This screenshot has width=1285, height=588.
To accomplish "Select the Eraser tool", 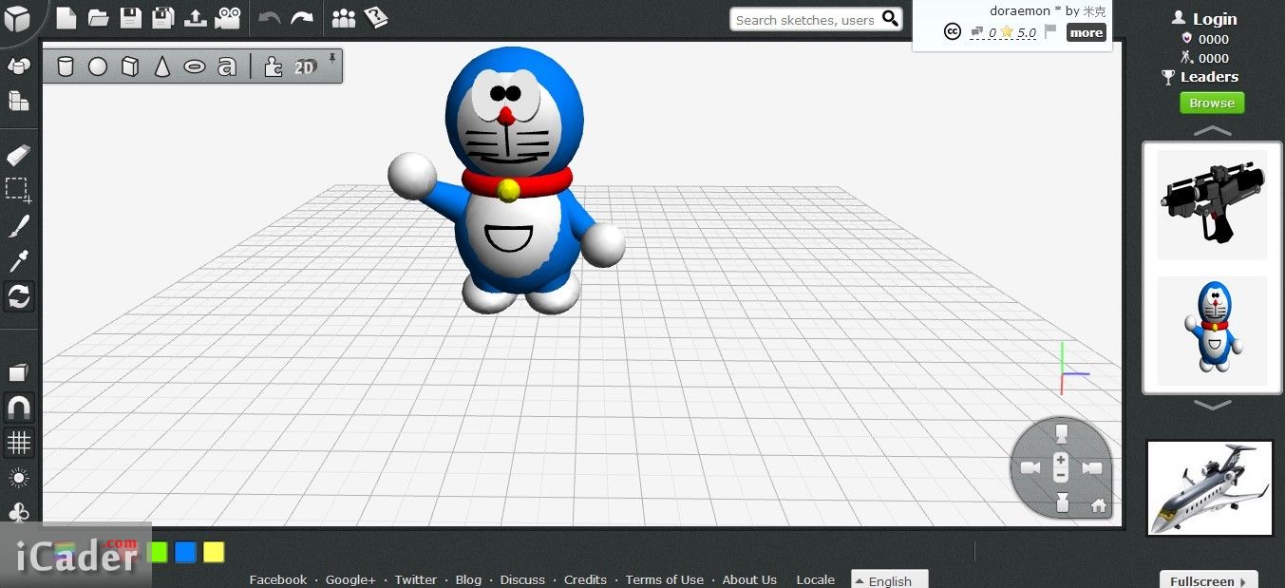I will (x=19, y=155).
